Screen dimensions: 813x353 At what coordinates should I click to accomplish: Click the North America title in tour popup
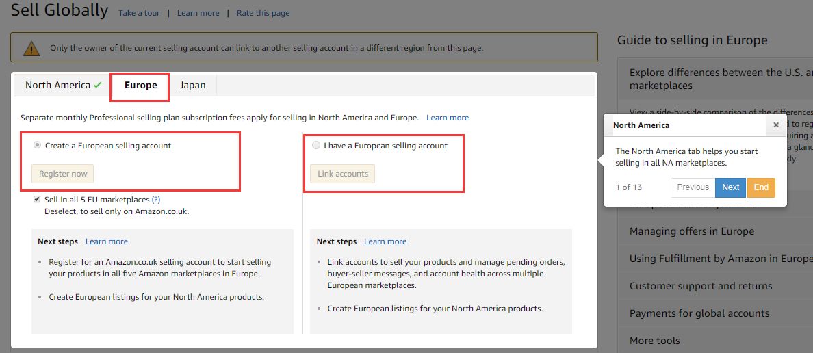pyautogui.click(x=641, y=125)
